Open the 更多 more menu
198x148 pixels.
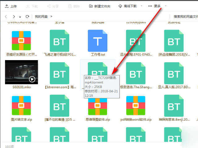click(x=154, y=6)
